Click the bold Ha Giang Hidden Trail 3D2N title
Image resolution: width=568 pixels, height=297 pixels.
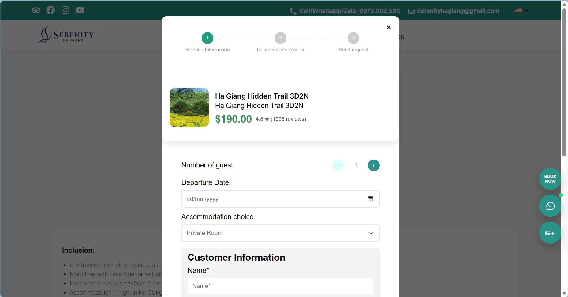262,96
